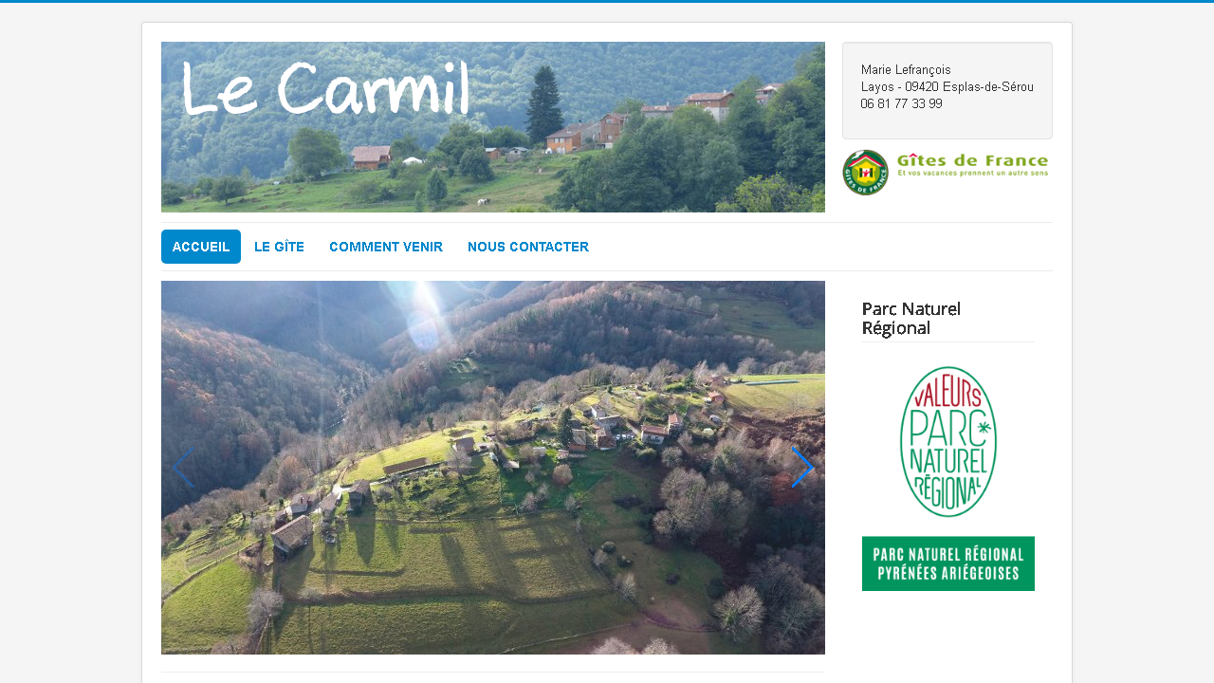Click the contact info box
The image size is (1214, 683).
(x=947, y=91)
